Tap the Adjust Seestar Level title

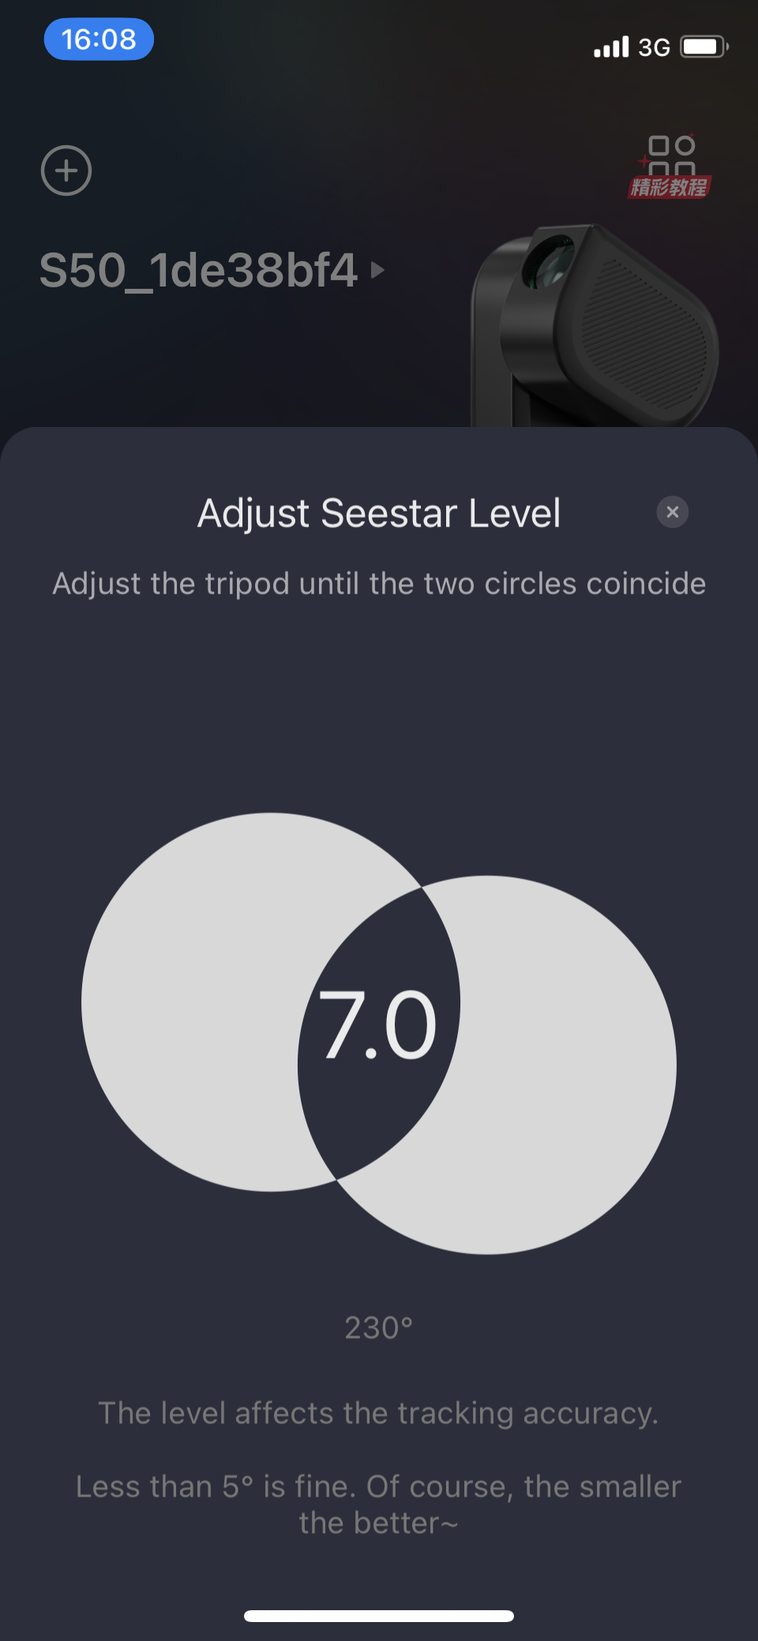click(x=379, y=513)
